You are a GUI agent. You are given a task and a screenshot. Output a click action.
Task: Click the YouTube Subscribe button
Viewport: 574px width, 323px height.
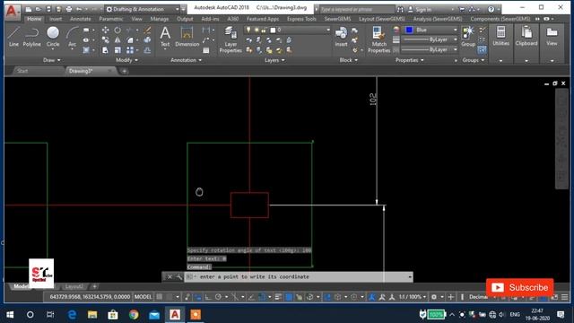(x=520, y=287)
